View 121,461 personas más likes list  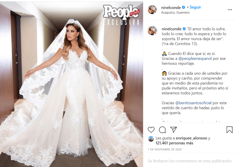tap(174, 143)
